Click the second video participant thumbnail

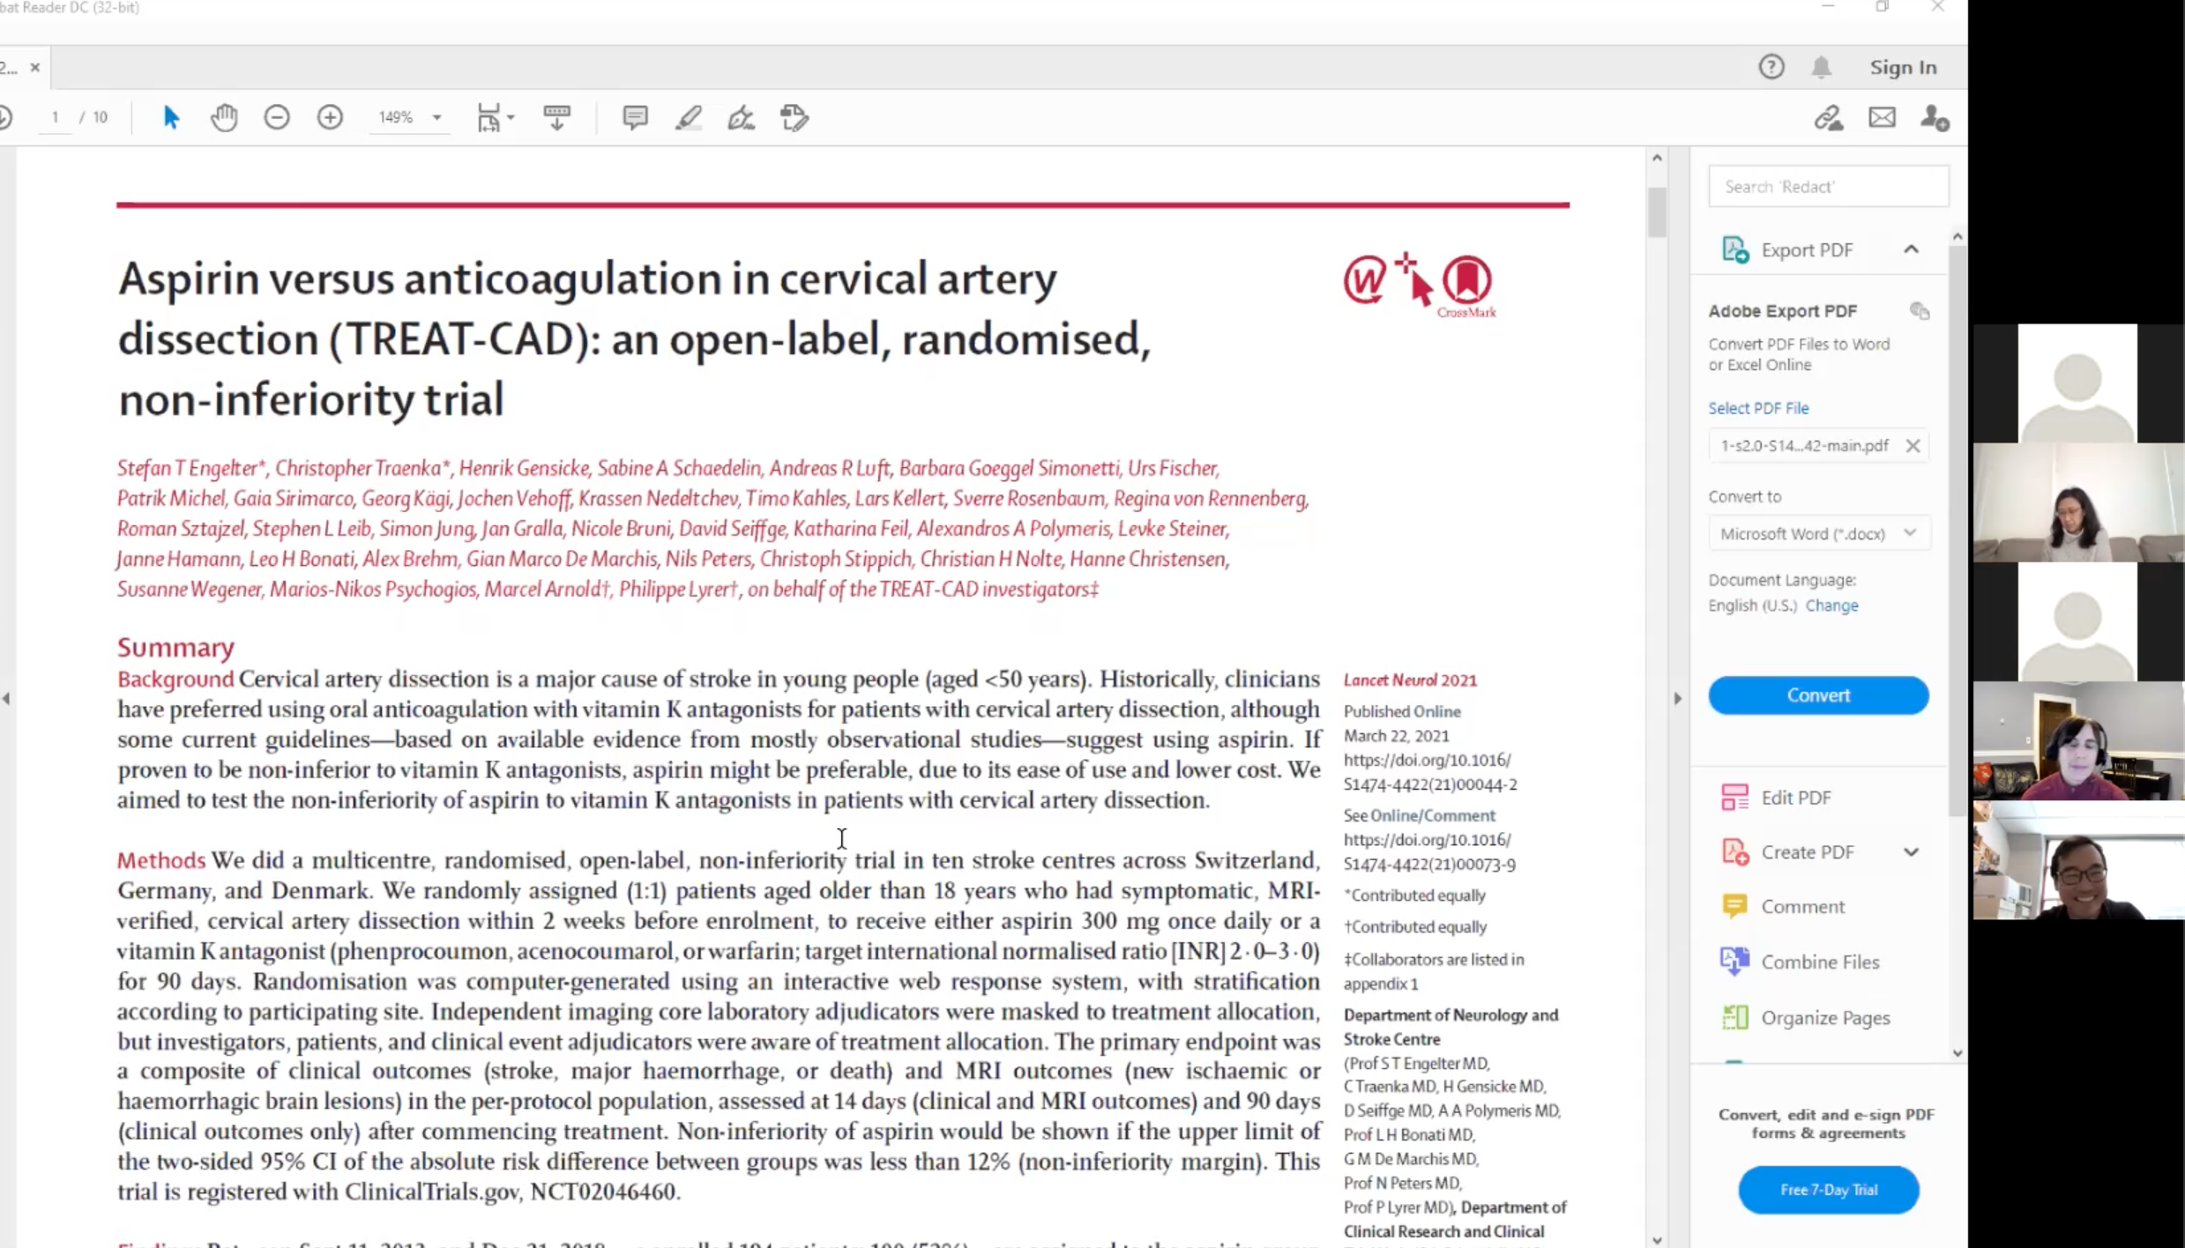click(2077, 502)
